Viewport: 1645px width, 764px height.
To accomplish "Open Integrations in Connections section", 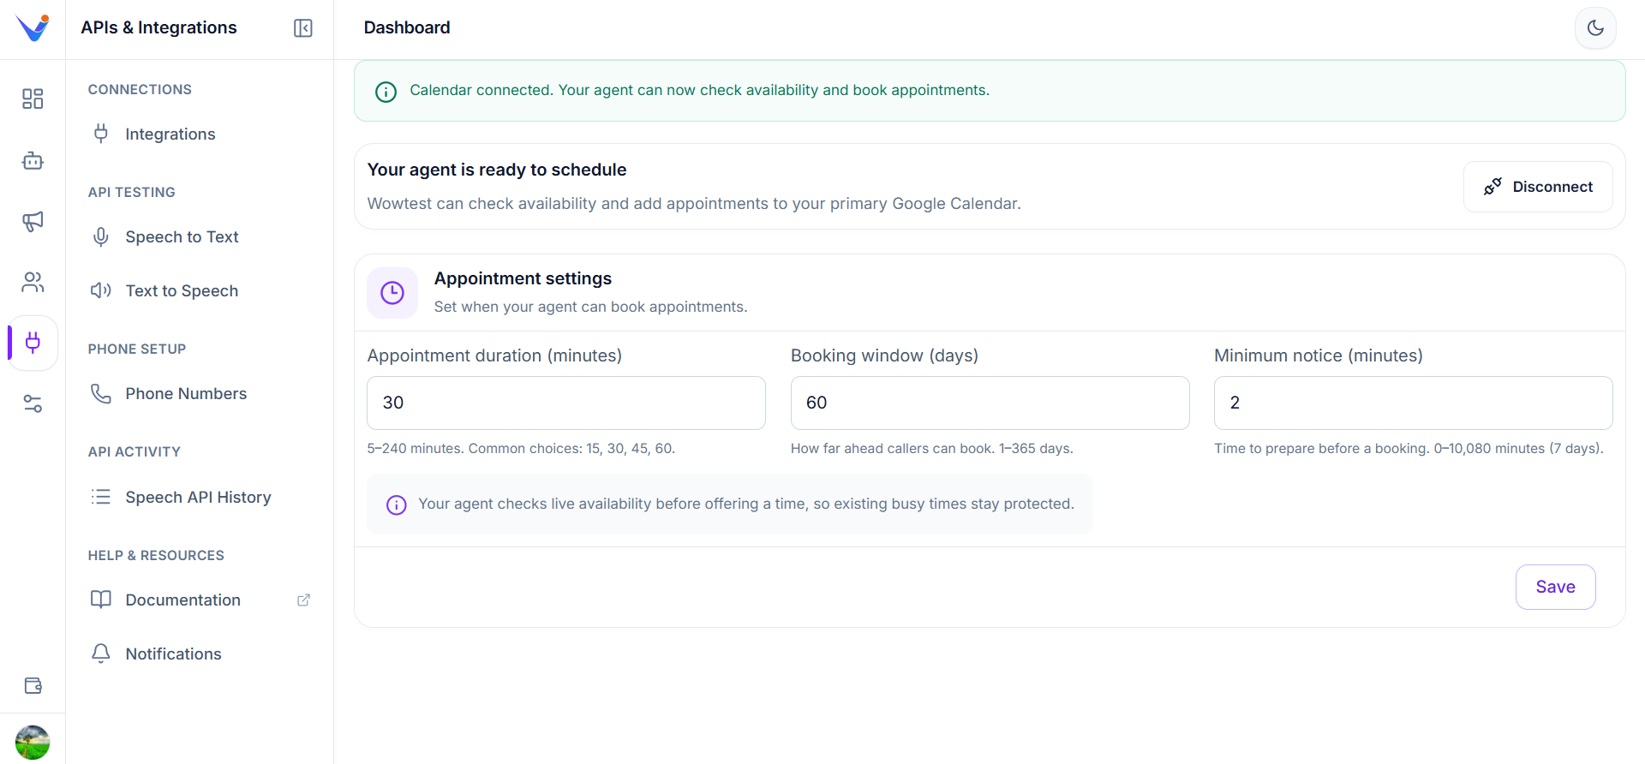I will click(x=200, y=134).
